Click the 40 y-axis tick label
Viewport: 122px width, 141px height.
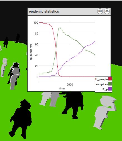click(36, 55)
